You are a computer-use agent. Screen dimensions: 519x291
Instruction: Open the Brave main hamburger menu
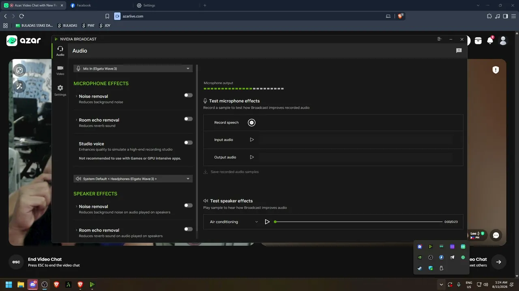[x=513, y=16]
